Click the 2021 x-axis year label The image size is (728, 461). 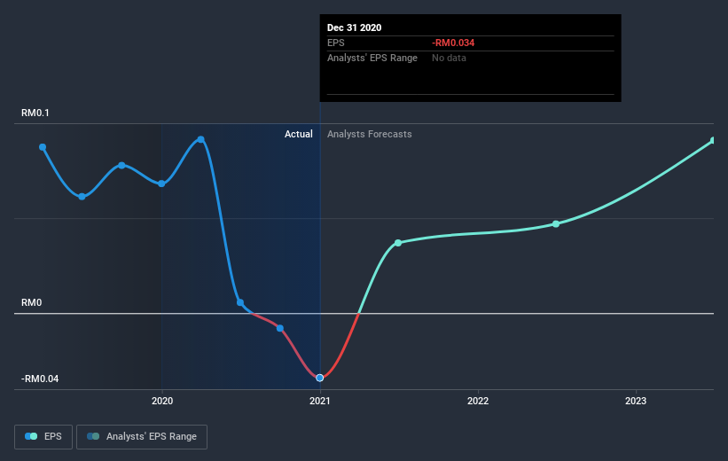320,402
